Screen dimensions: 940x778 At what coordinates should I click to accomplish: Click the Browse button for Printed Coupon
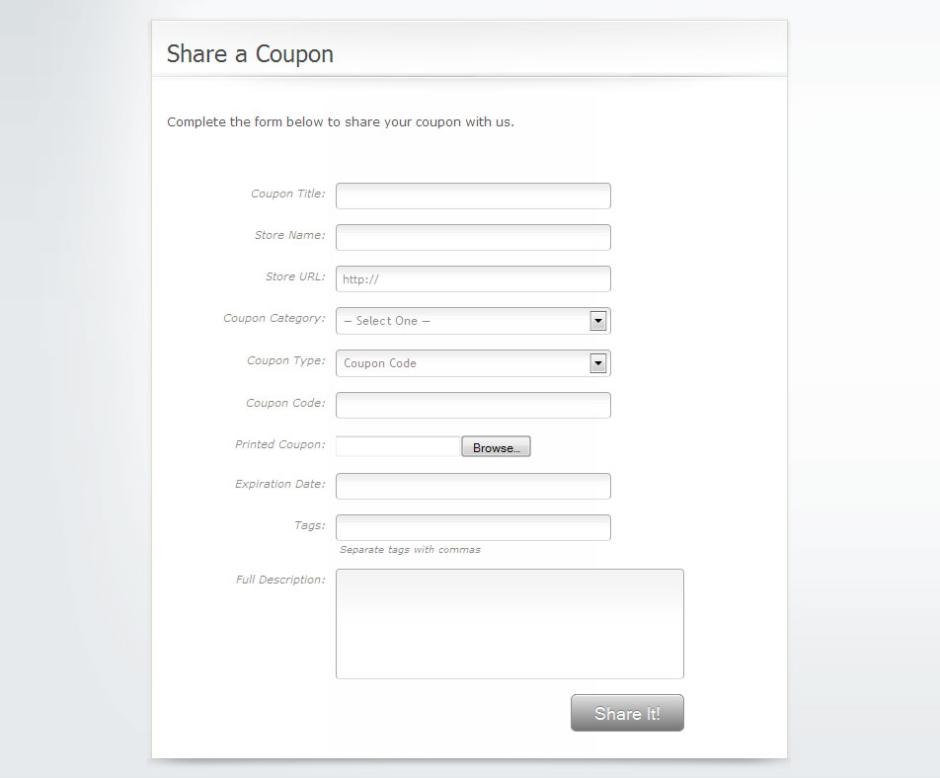pyautogui.click(x=496, y=445)
